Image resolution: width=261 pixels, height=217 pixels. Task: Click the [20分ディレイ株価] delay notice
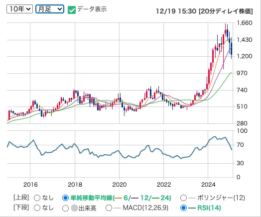pyautogui.click(x=226, y=11)
